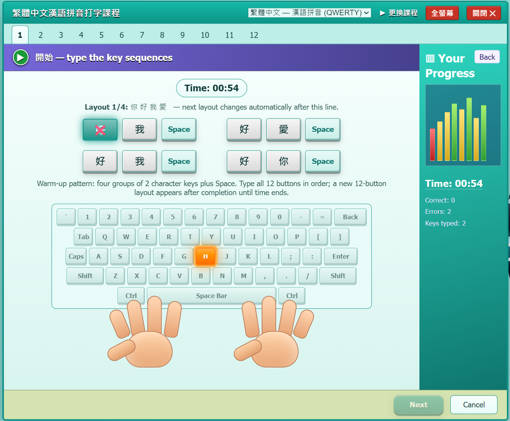Click the 你 character button in last group
Image resolution: width=510 pixels, height=421 pixels.
[284, 162]
